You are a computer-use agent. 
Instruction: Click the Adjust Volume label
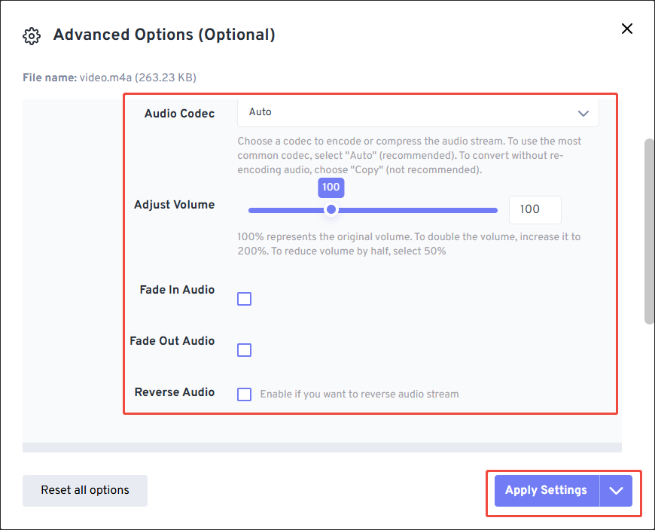tap(175, 204)
